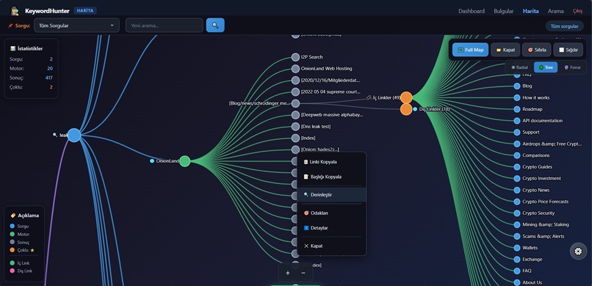Click the 'Crypto Price Forecasts' label

pyautogui.click(x=545, y=202)
